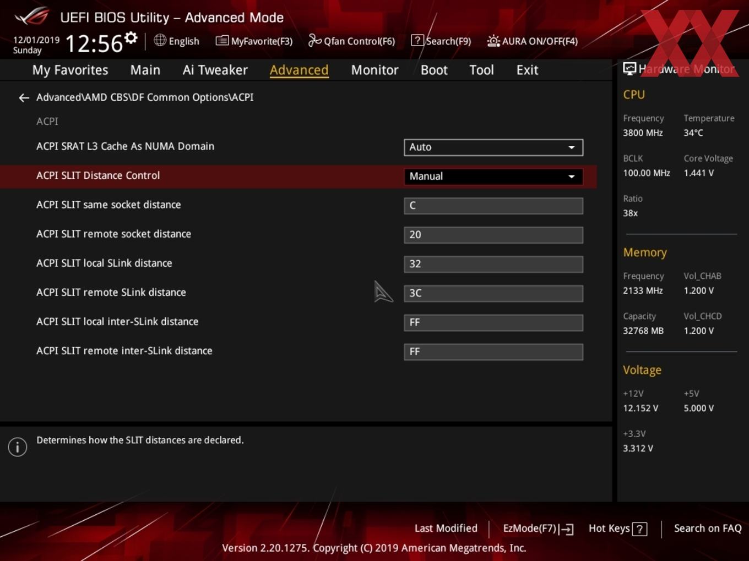Click +12V voltage value 12.152 V
Viewport: 749px width, 561px height.
click(x=641, y=408)
